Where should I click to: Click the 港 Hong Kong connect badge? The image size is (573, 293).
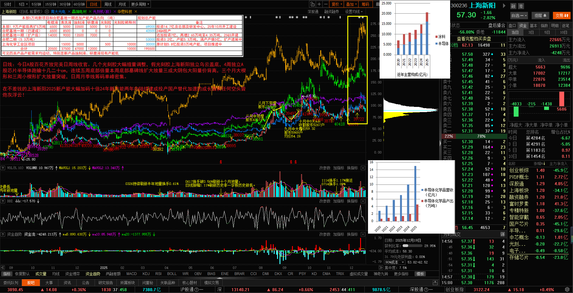(x=521, y=6)
